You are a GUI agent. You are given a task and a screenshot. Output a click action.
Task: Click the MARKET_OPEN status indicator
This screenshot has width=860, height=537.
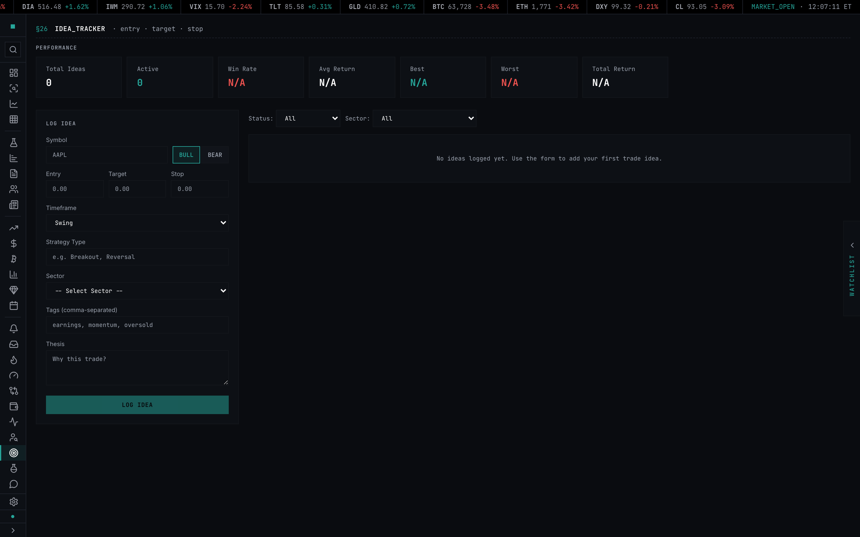click(x=773, y=7)
